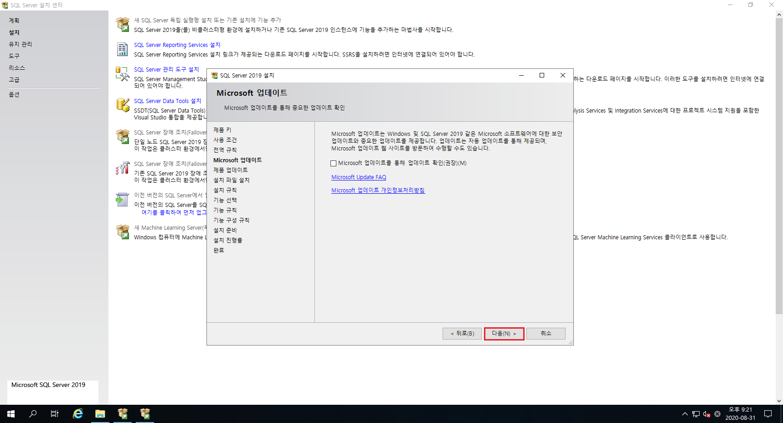
Task: Click the 제품 키 step in wizard
Action: [222, 130]
